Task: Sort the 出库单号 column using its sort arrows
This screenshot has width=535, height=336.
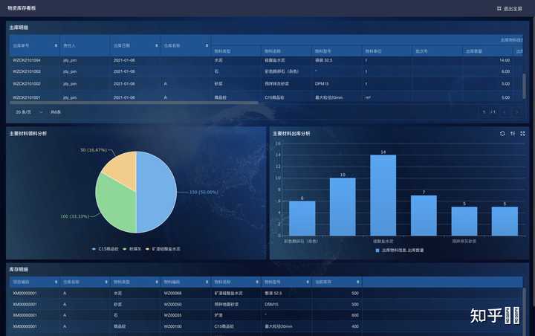Action: click(x=56, y=45)
